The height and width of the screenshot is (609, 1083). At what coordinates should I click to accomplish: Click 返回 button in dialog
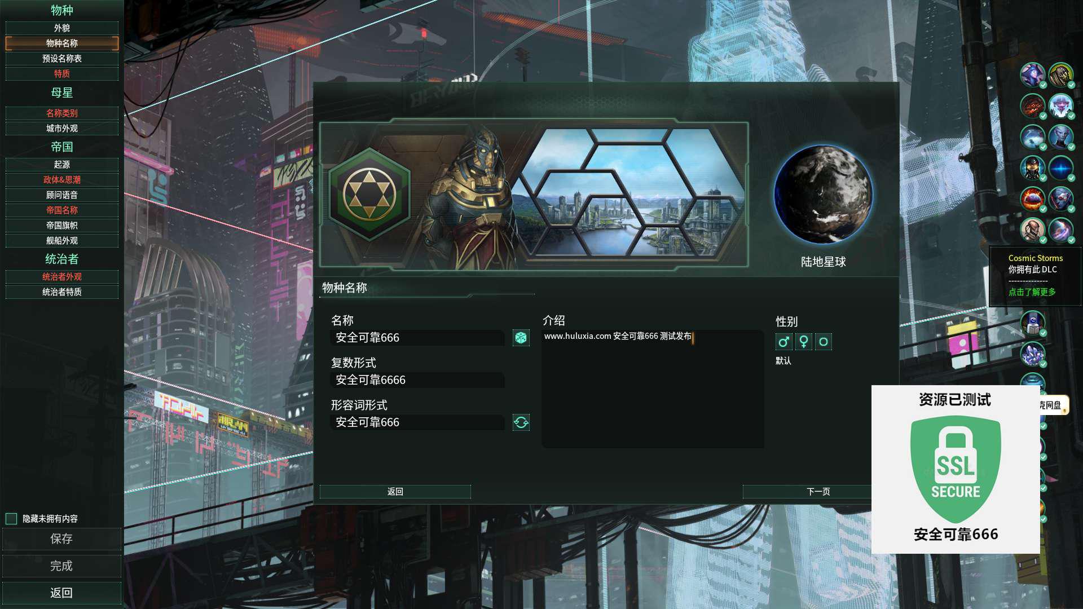(395, 492)
